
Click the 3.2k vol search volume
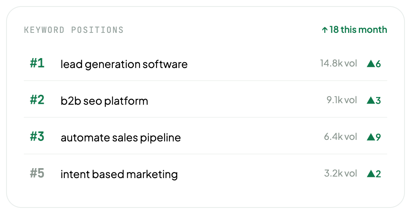(x=340, y=173)
